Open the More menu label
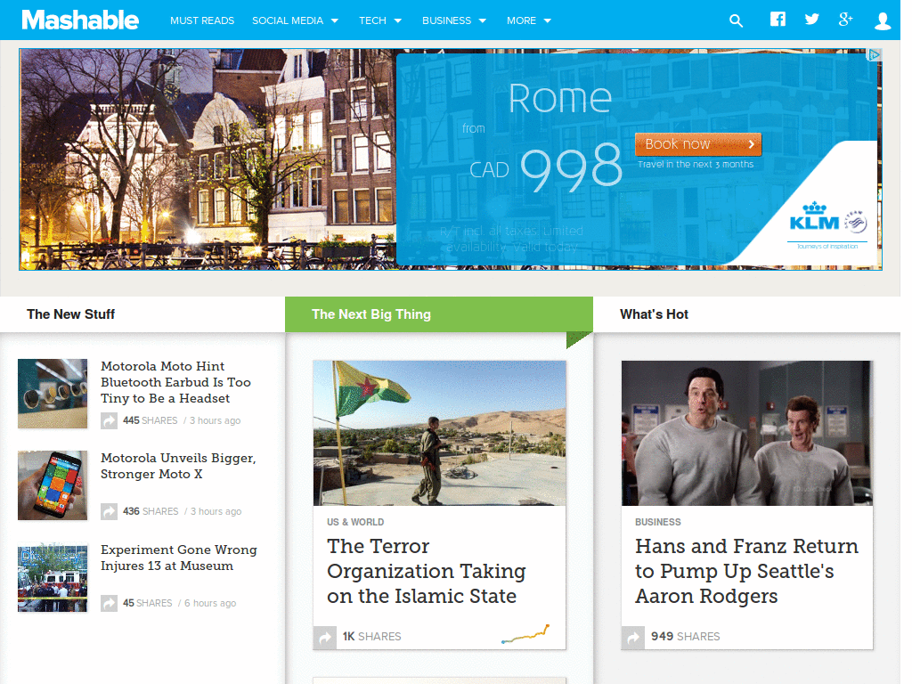The image size is (912, 684). pos(521,21)
